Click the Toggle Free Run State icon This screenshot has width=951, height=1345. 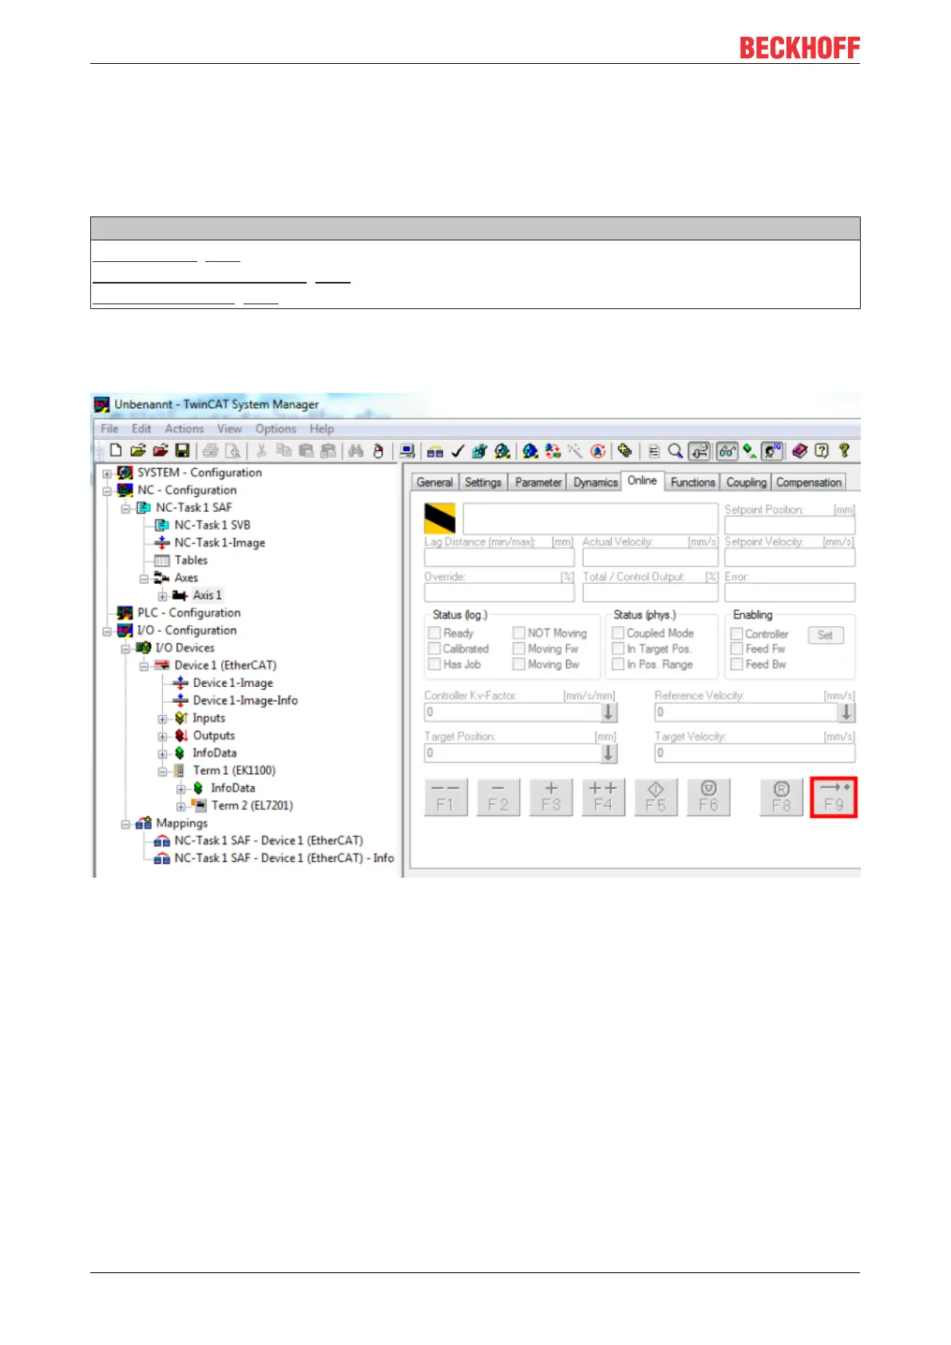598,451
